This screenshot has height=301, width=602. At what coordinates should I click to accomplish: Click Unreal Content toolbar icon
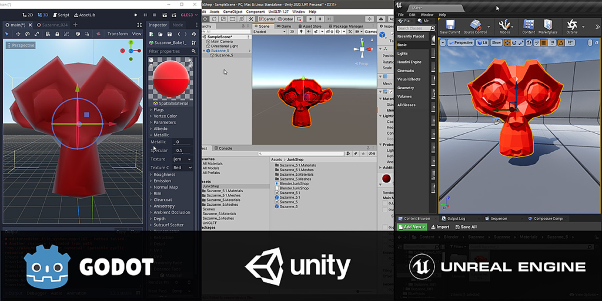[x=529, y=26]
